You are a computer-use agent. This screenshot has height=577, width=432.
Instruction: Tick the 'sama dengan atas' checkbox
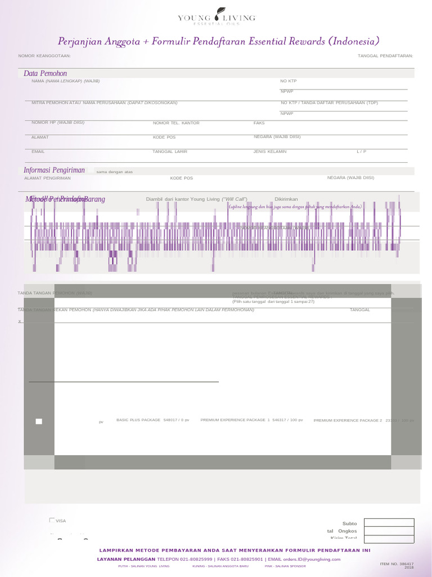coord(91,171)
